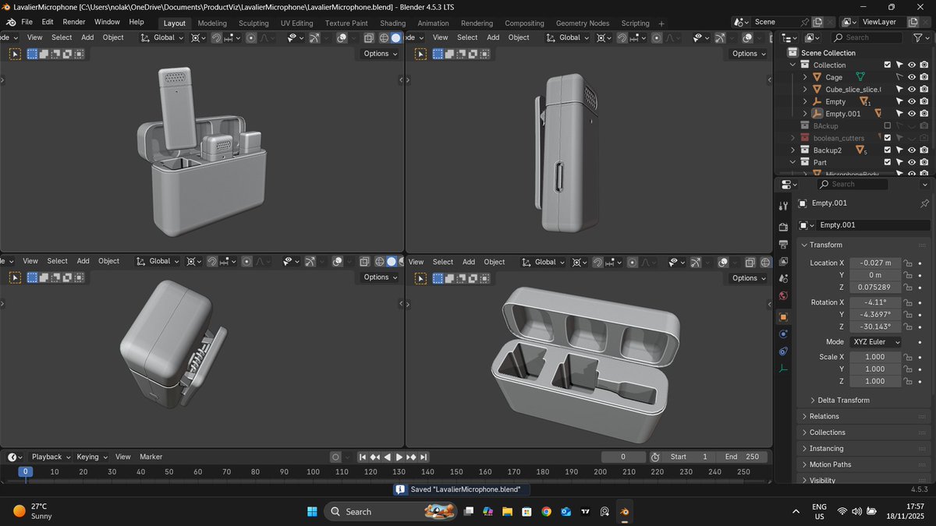Open the timeline Marker menu
The height and width of the screenshot is (526, 936).
(151, 457)
